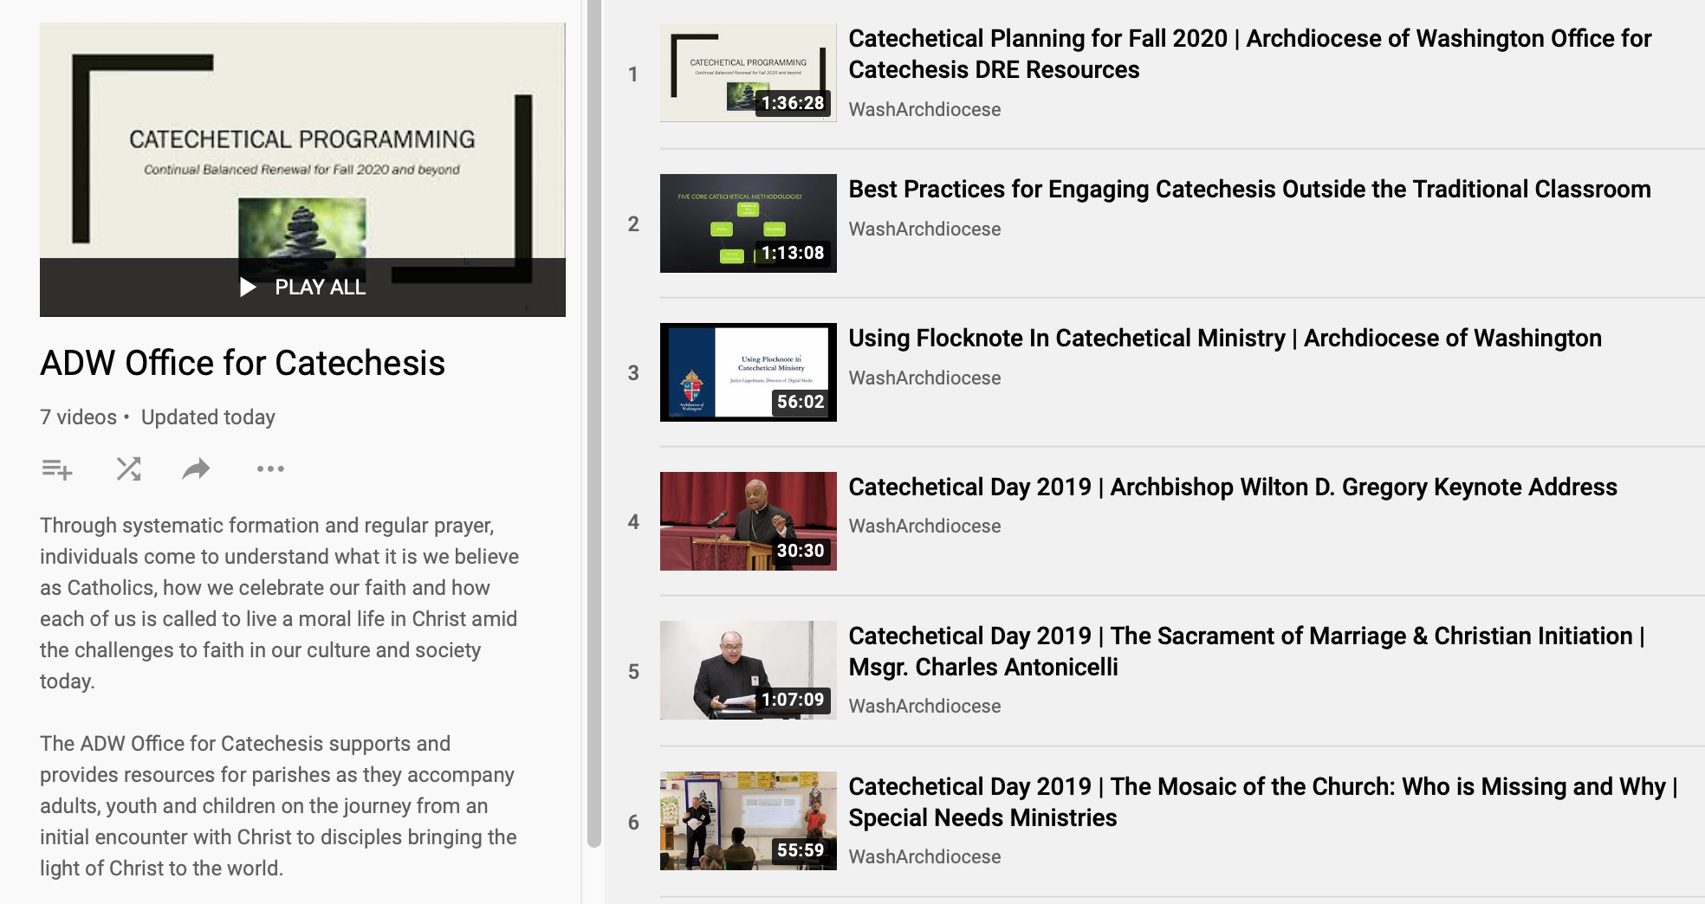Open the 55:59 Special Needs Ministries thumbnail
The height and width of the screenshot is (904, 1705).
pos(749,821)
